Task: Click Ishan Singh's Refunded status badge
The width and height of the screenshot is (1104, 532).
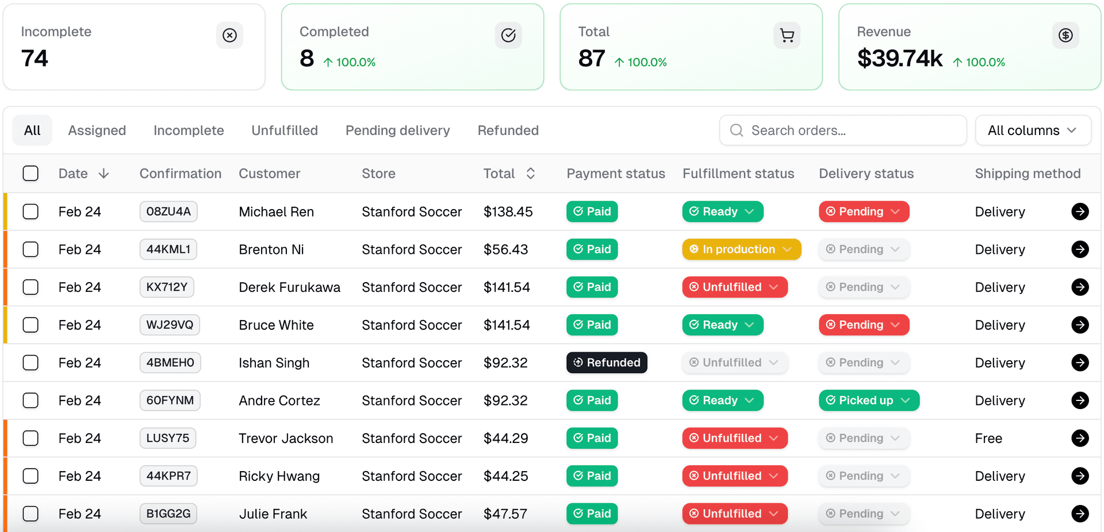Action: [x=607, y=363]
